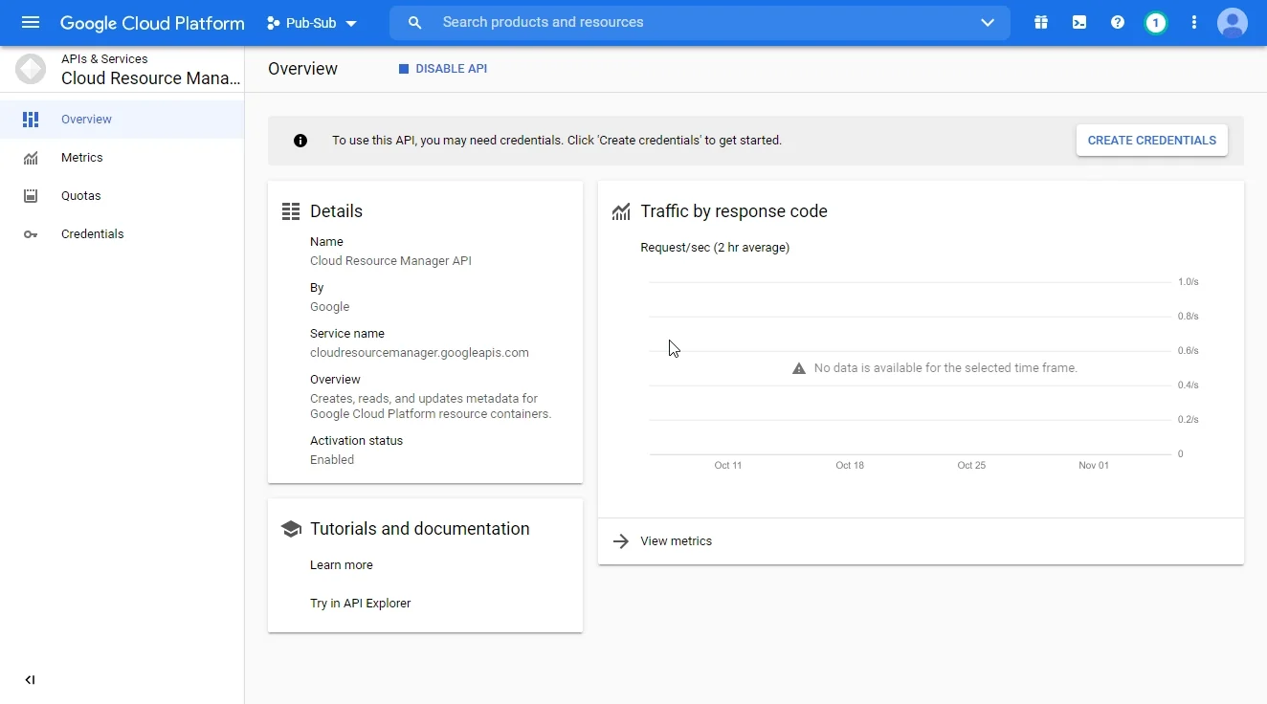Viewport: 1267px width, 704px height.
Task: Click the Enabled activation status text
Action: tap(332, 460)
